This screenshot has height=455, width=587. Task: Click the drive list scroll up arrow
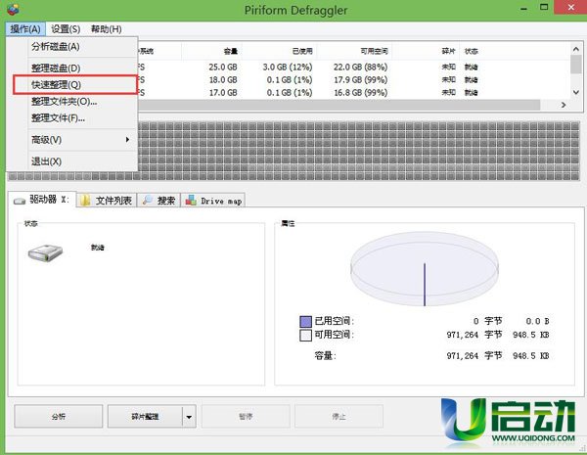[x=576, y=49]
